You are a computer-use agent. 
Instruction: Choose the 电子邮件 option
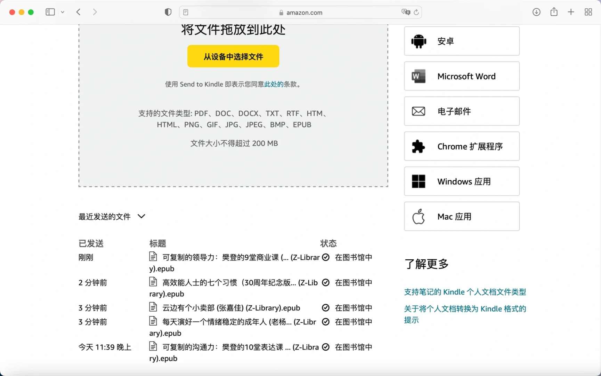[x=462, y=111]
